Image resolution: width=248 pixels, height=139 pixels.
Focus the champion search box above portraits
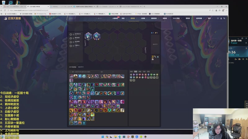84,72
